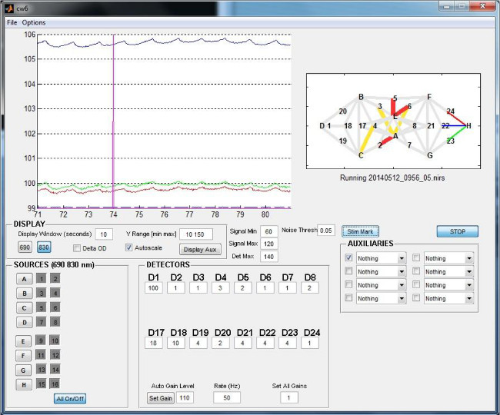Toggle laser 1 in the Sources panel

(42, 279)
